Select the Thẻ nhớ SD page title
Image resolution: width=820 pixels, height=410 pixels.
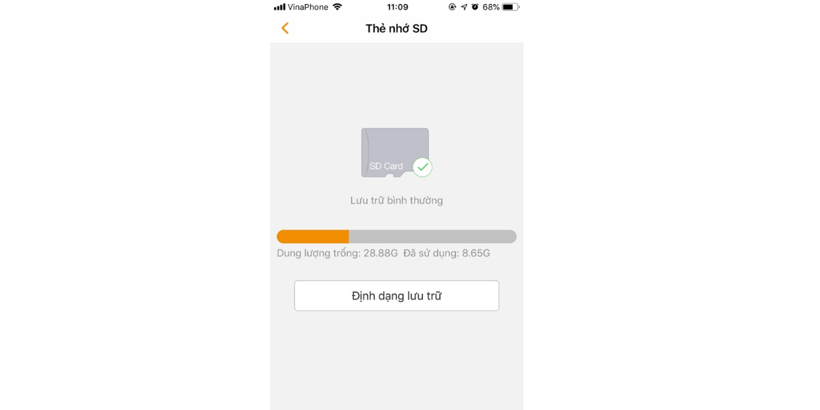[396, 29]
